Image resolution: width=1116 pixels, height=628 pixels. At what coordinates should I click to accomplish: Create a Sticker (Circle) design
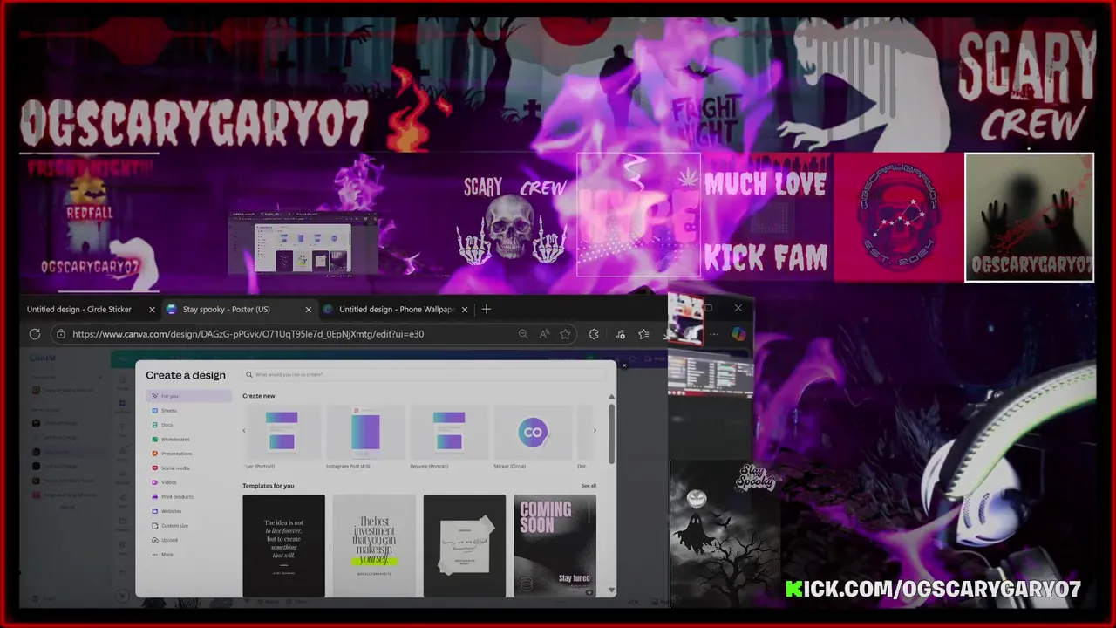point(533,438)
